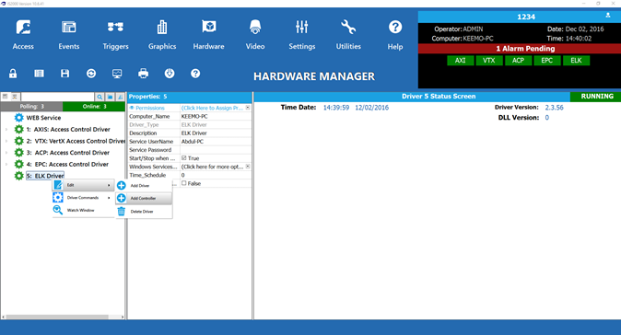621x335 pixels.
Task: Click the first small tree view icon
Action: (6, 96)
